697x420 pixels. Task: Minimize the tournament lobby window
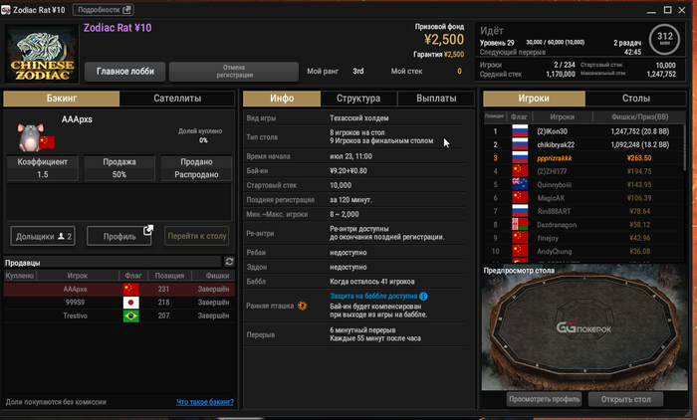tap(651, 11)
